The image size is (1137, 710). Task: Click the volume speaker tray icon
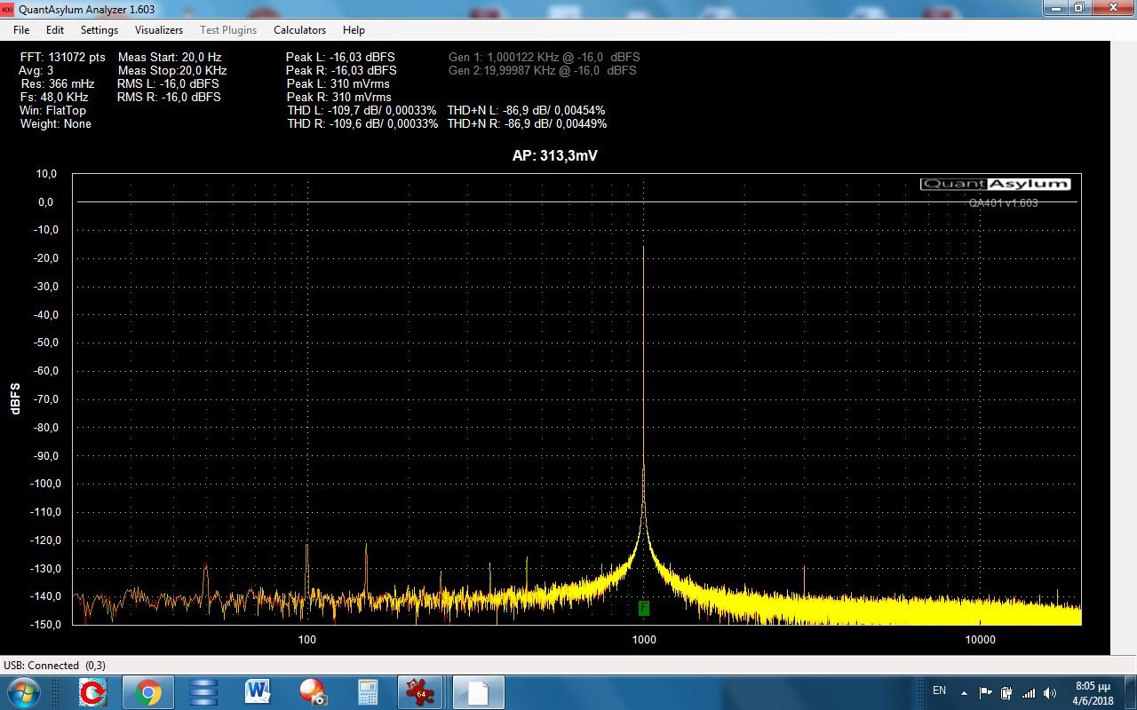tap(1051, 692)
